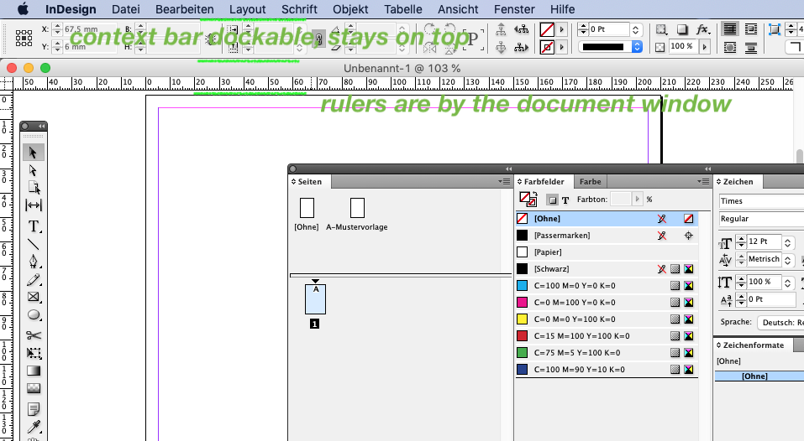The width and height of the screenshot is (804, 441).
Task: Open the font size 12 Pt dropdown
Action: coord(787,242)
